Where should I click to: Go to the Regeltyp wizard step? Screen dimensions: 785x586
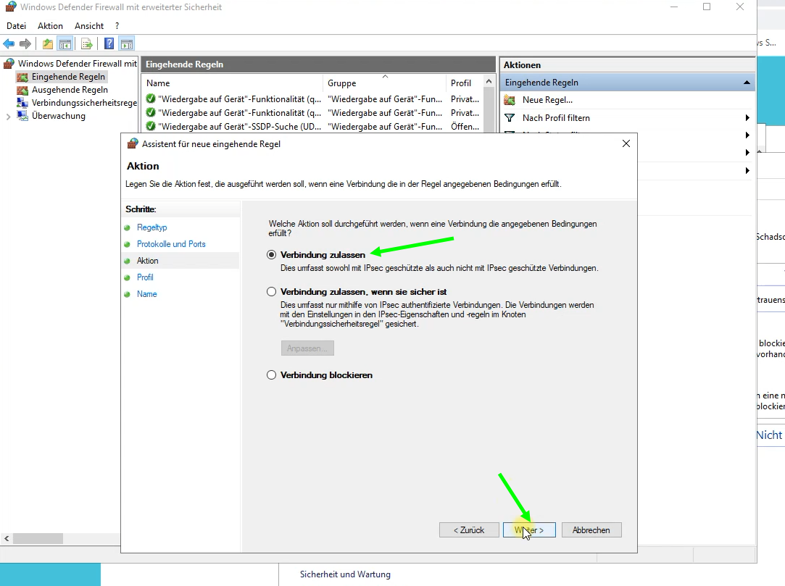151,227
